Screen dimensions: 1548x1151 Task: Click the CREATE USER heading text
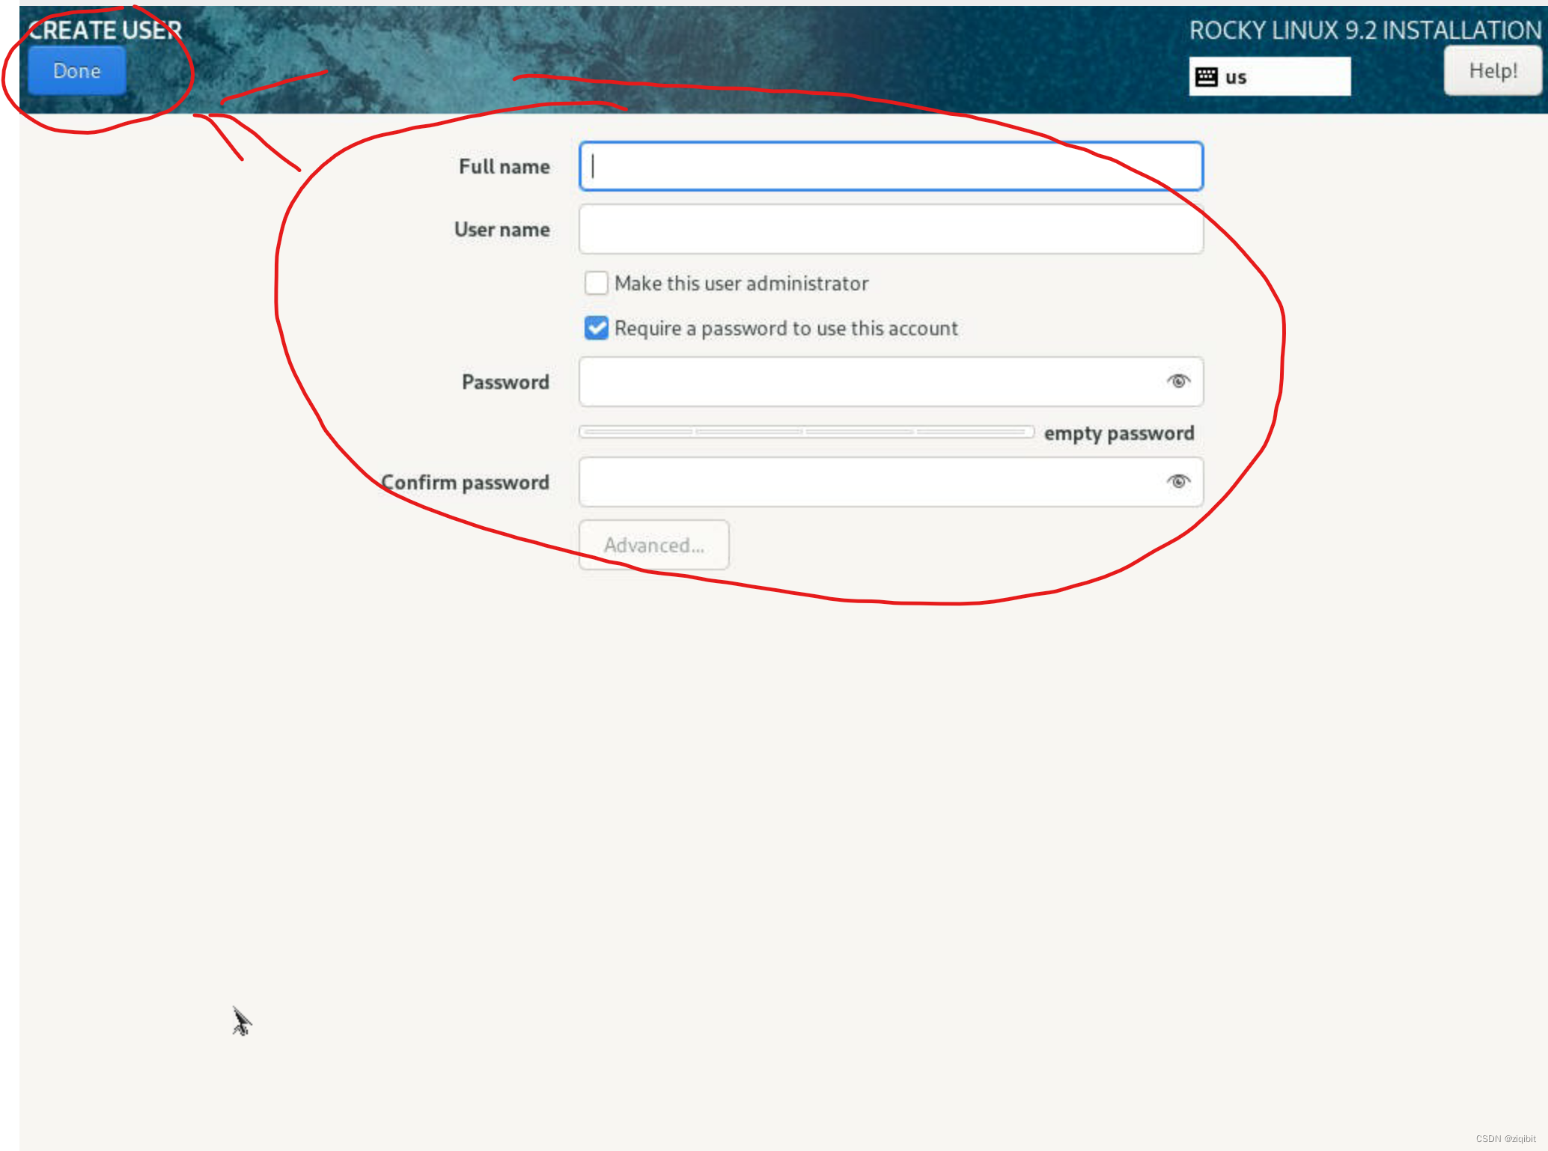[105, 30]
